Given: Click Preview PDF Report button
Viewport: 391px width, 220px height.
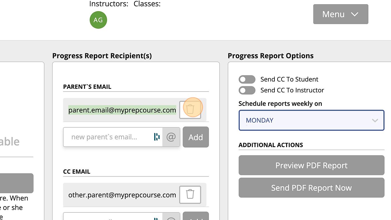Looking at the screenshot, I should click(x=311, y=165).
